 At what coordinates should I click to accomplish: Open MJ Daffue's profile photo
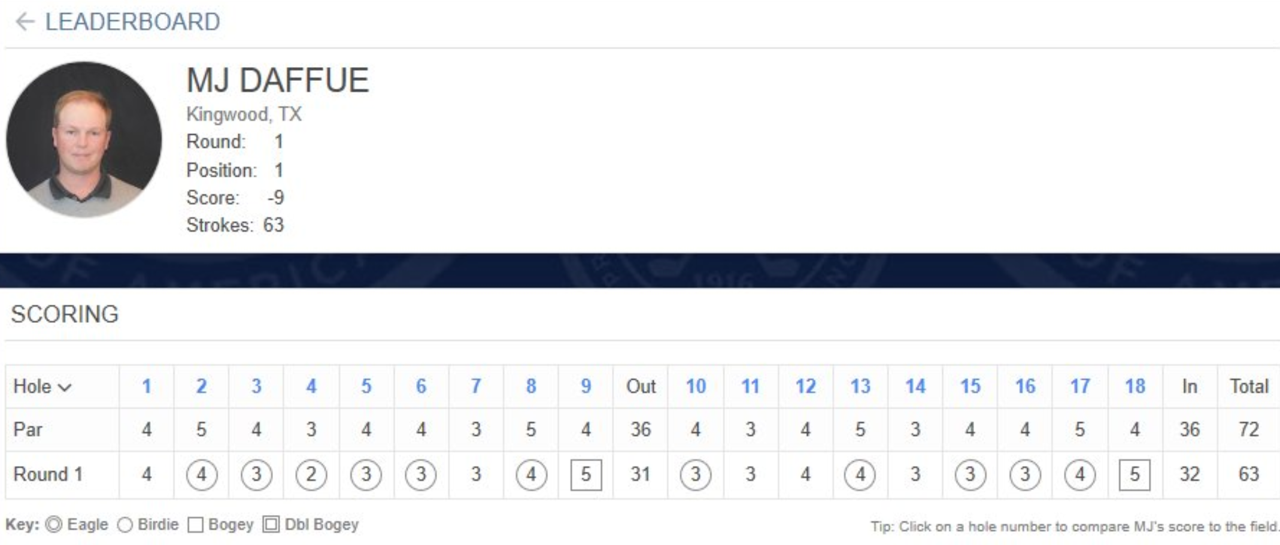(84, 139)
